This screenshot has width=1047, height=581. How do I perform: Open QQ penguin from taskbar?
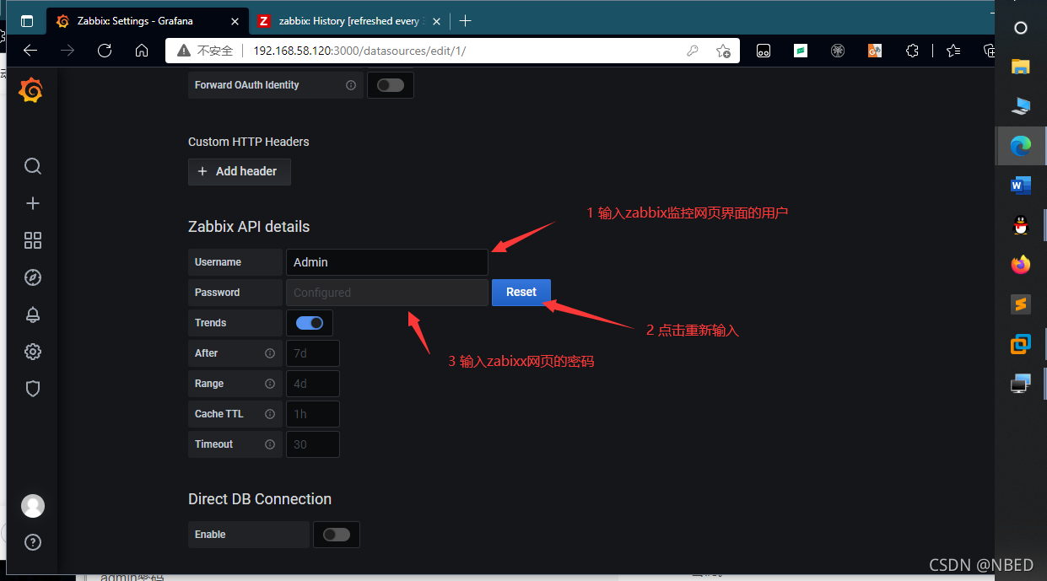[1020, 225]
